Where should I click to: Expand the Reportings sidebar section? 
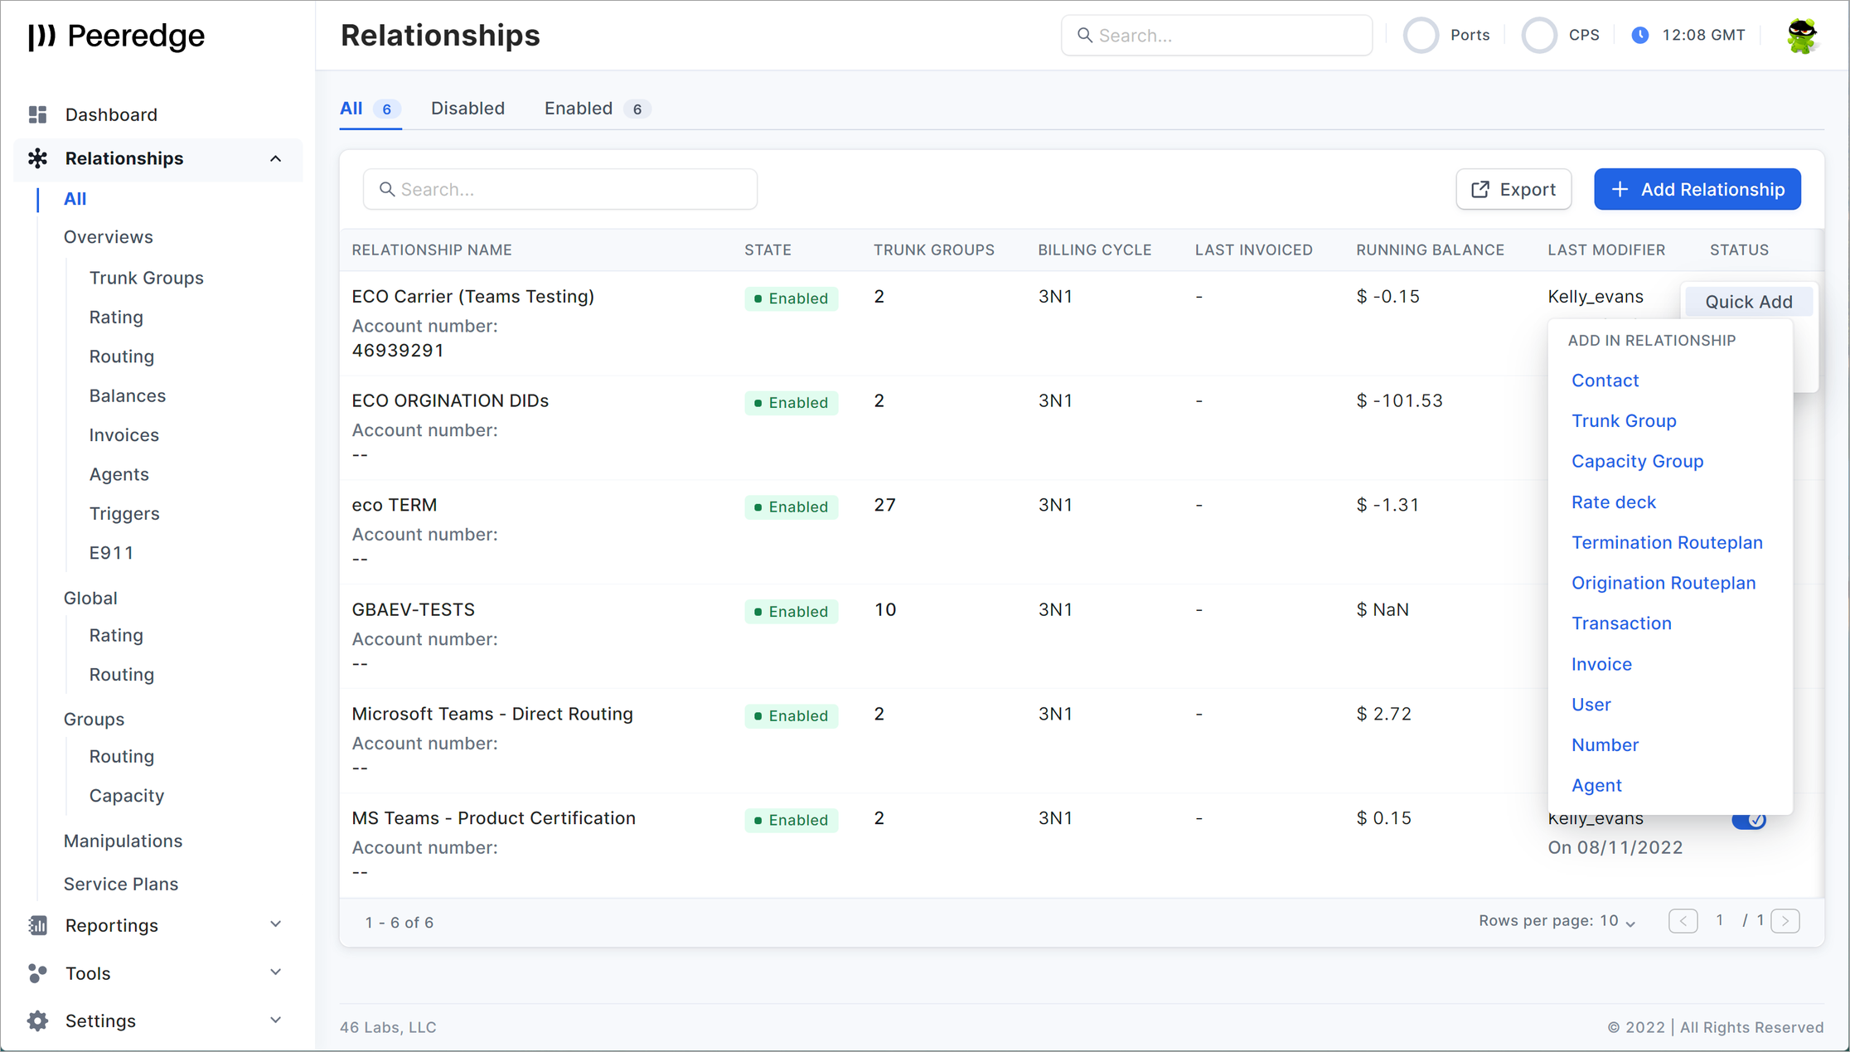(276, 924)
